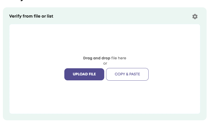Select the "Verify from file or list" heading

(31, 16)
